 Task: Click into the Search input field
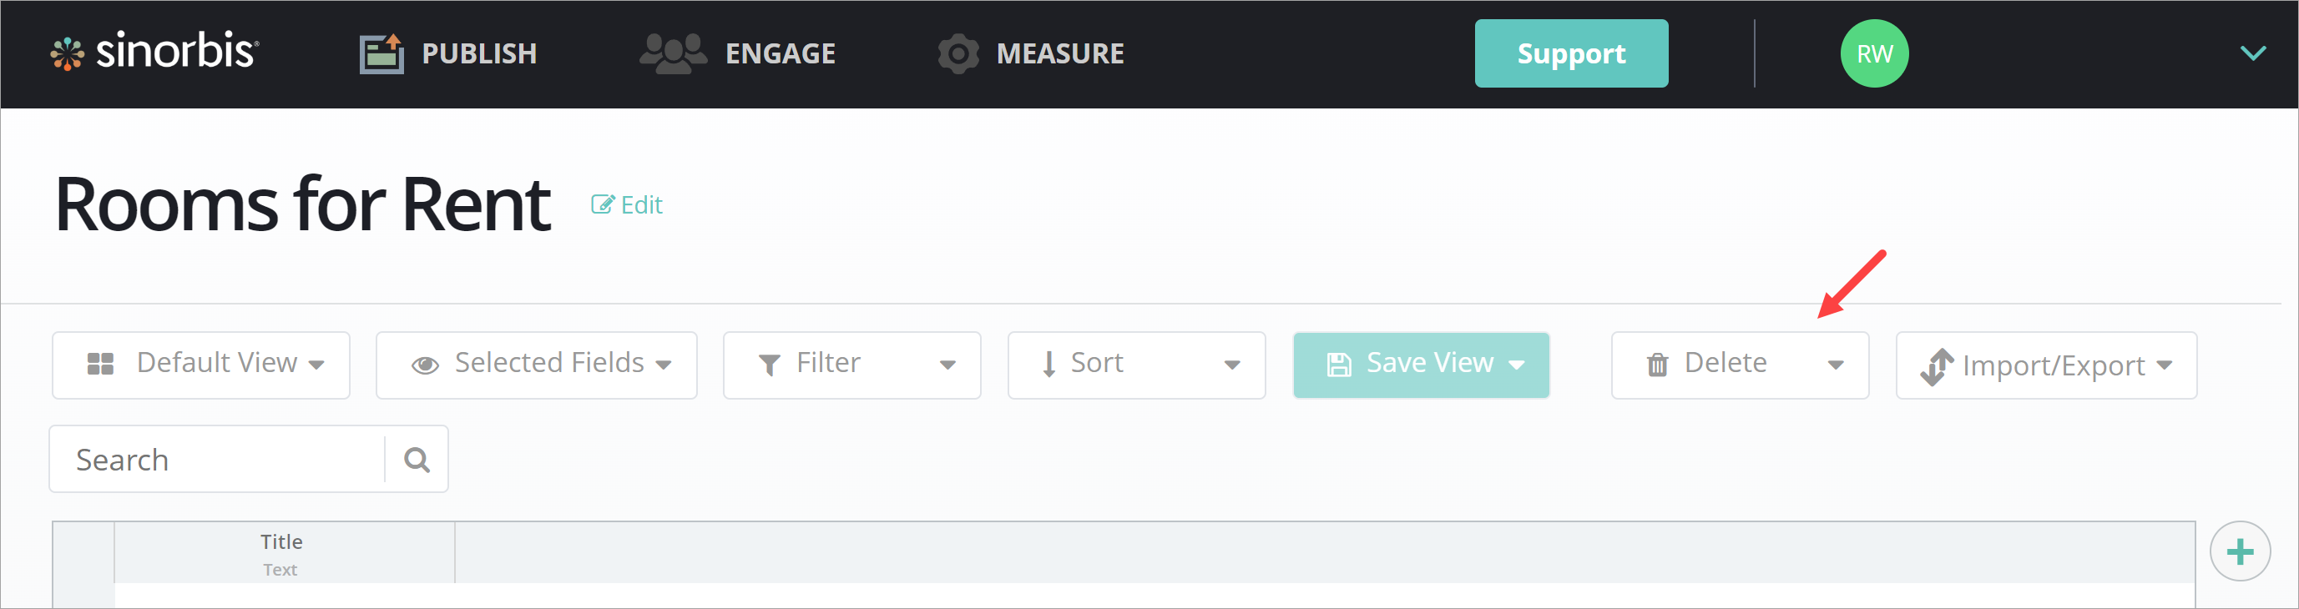219,459
